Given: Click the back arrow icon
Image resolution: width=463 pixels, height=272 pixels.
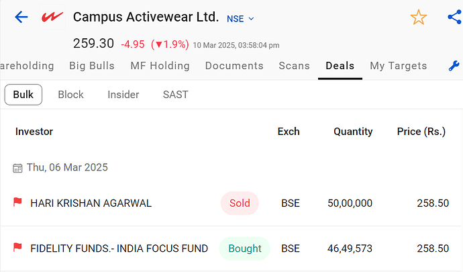Looking at the screenshot, I should coord(21,17).
